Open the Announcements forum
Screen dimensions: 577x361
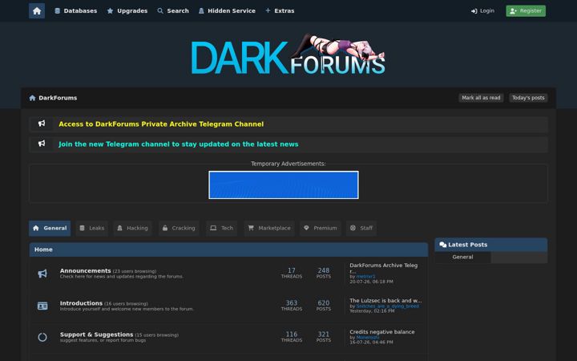point(86,271)
